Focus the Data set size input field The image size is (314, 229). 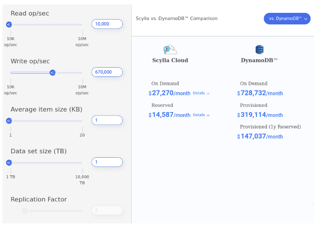[107, 162]
